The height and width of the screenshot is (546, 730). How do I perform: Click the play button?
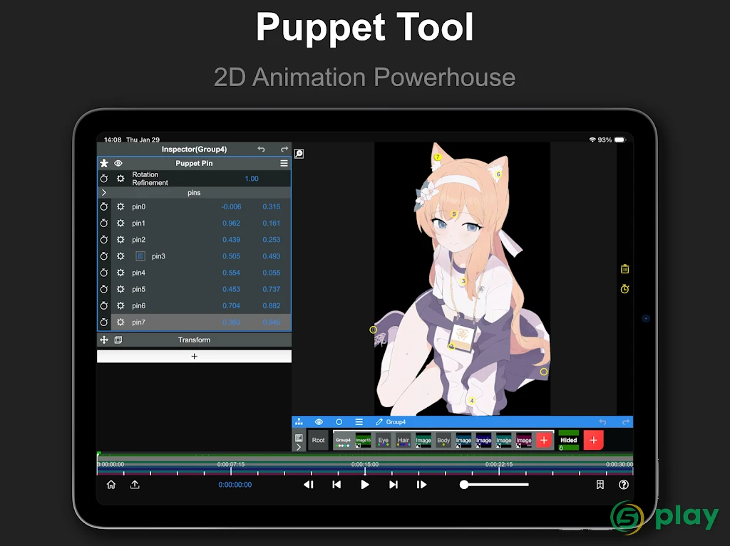pyautogui.click(x=365, y=485)
